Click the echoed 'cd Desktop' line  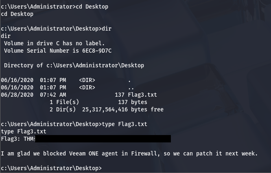point(17,14)
